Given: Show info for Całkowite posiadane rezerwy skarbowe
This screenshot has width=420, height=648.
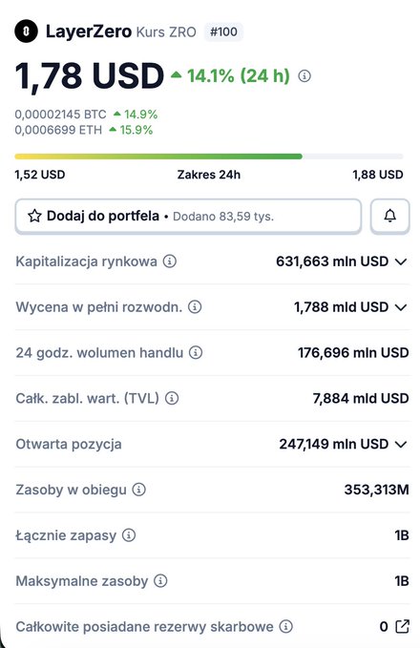Looking at the screenshot, I should (285, 626).
